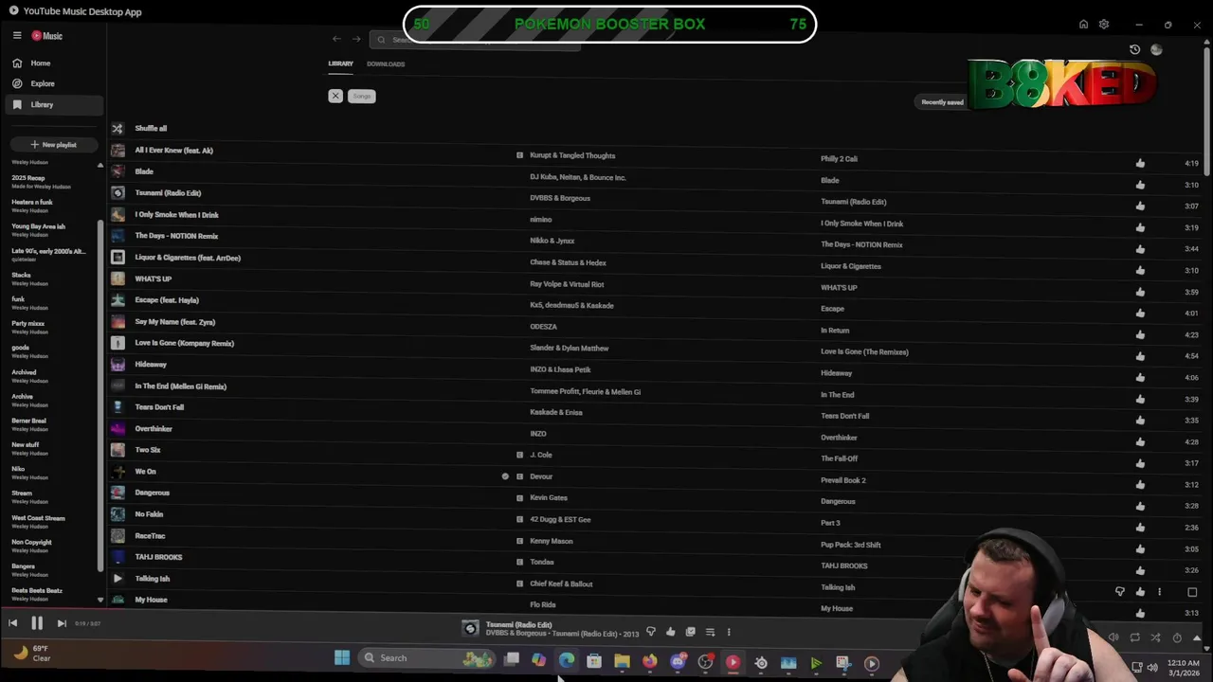
Task: Navigate back with the left arrow
Action: [x=336, y=39]
